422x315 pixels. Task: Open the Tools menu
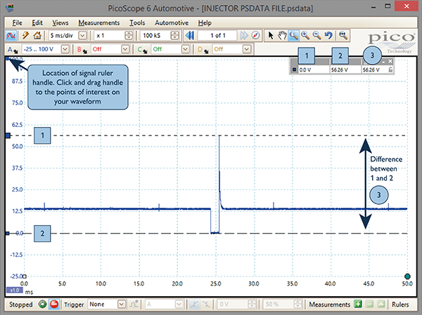(x=137, y=23)
